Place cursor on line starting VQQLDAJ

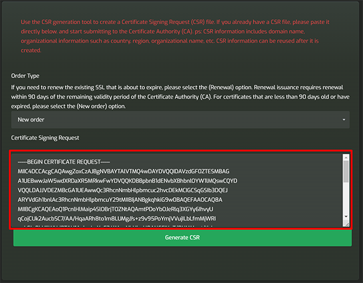coord(123,190)
